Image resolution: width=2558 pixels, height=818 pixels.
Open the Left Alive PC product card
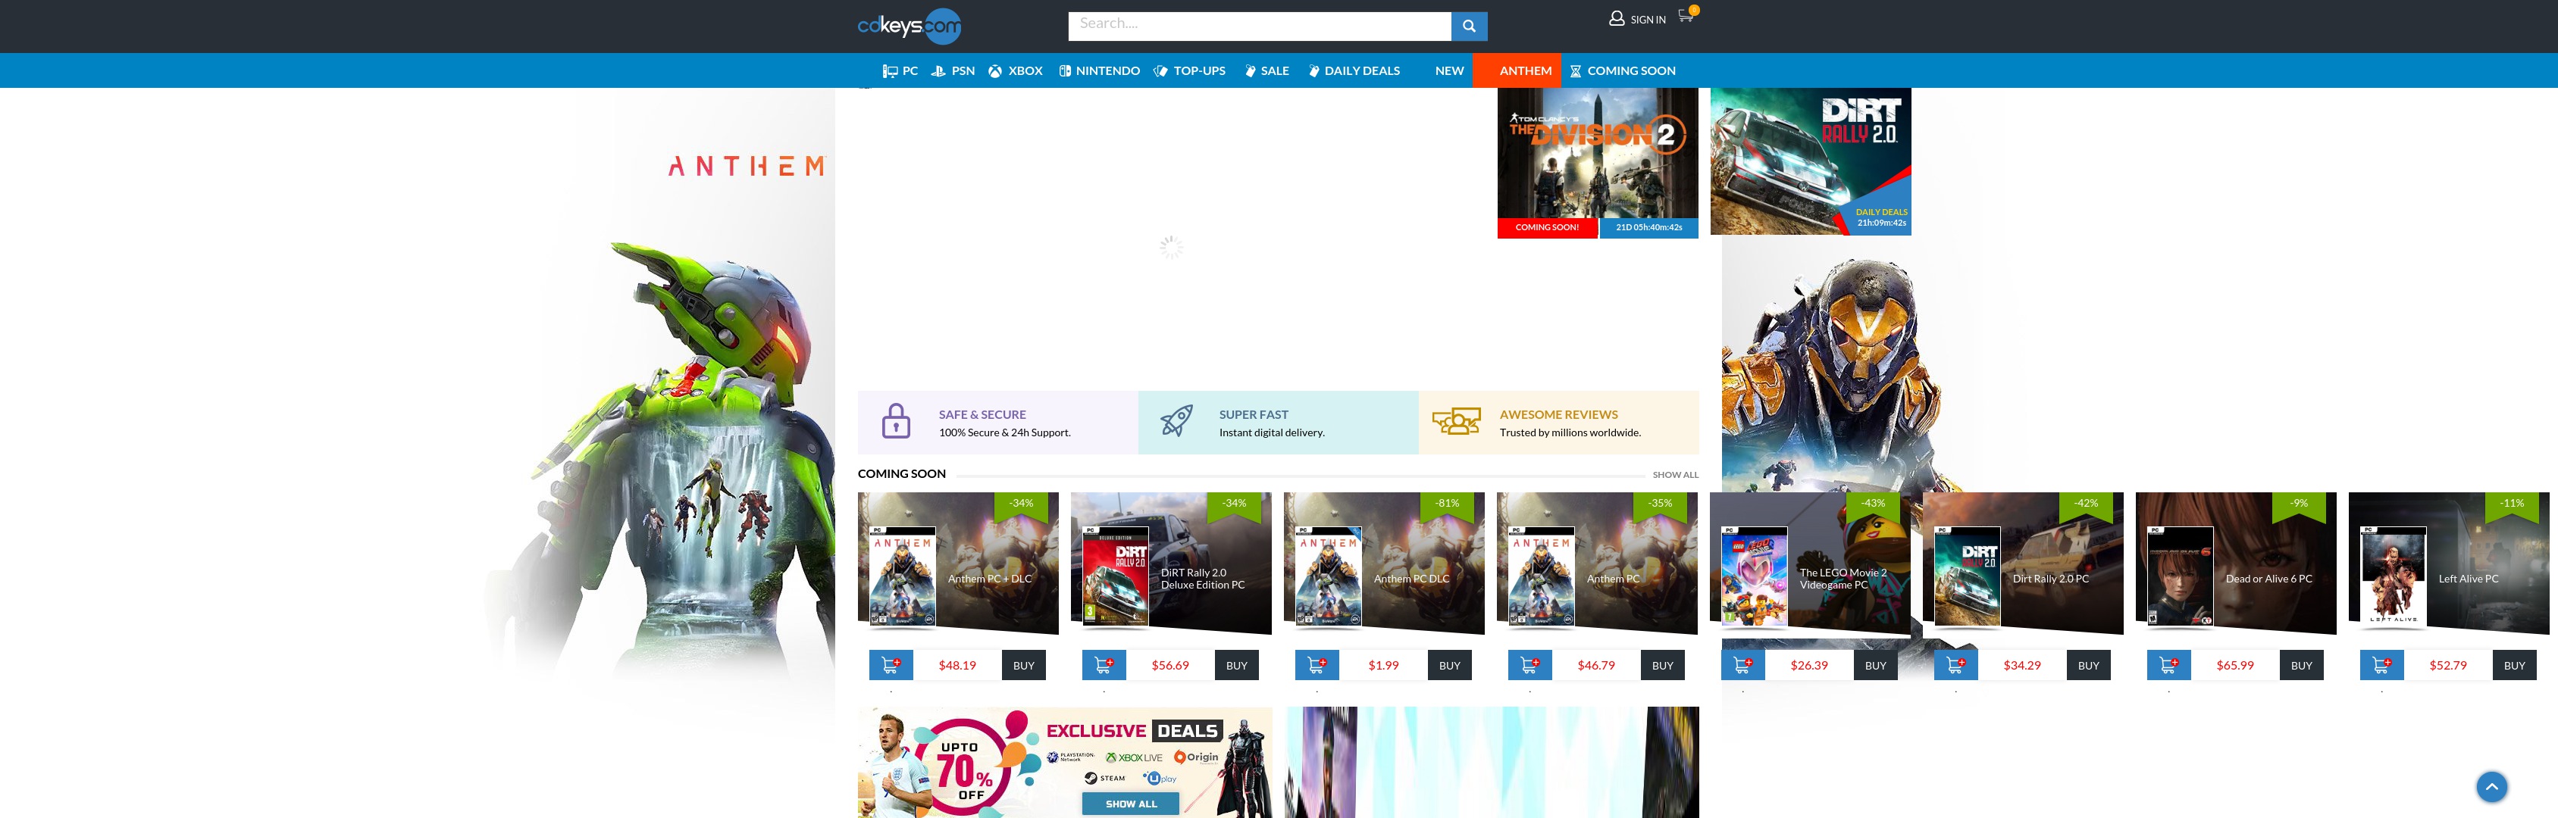point(2449,563)
